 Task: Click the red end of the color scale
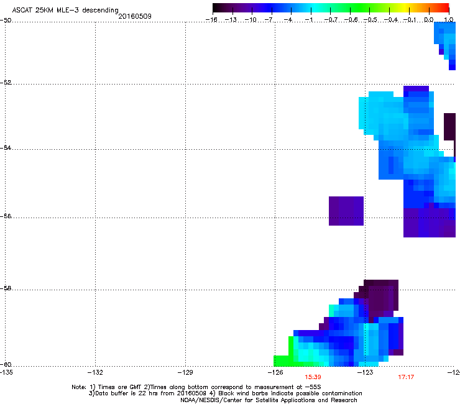pyautogui.click(x=444, y=8)
